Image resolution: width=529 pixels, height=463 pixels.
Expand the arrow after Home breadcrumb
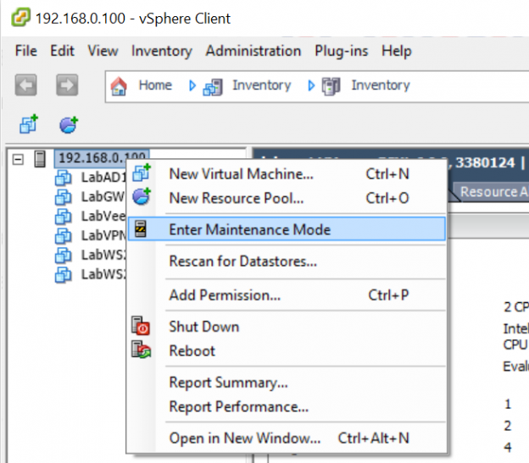pos(192,85)
